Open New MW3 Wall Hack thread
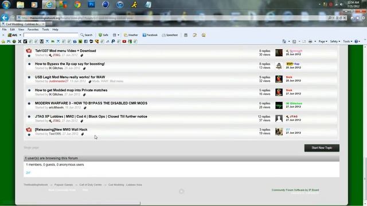The image size is (367, 206). point(61,129)
